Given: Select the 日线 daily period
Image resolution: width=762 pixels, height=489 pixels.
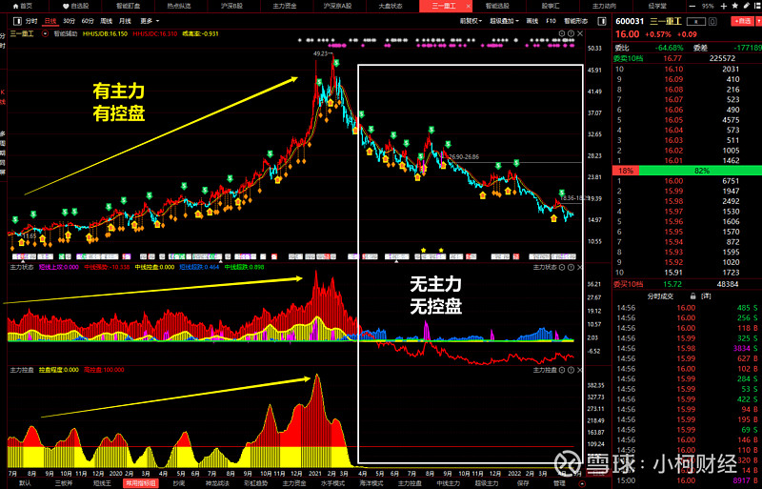Looking at the screenshot, I should pos(50,21).
